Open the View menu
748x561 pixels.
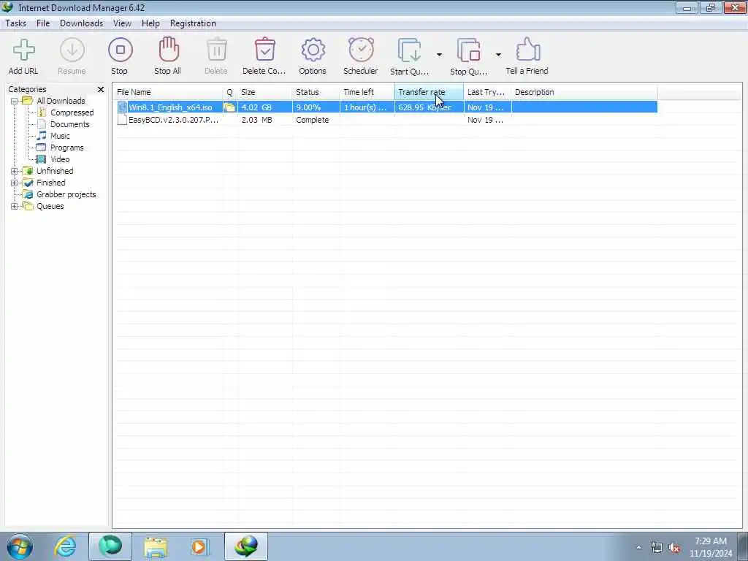tap(122, 23)
